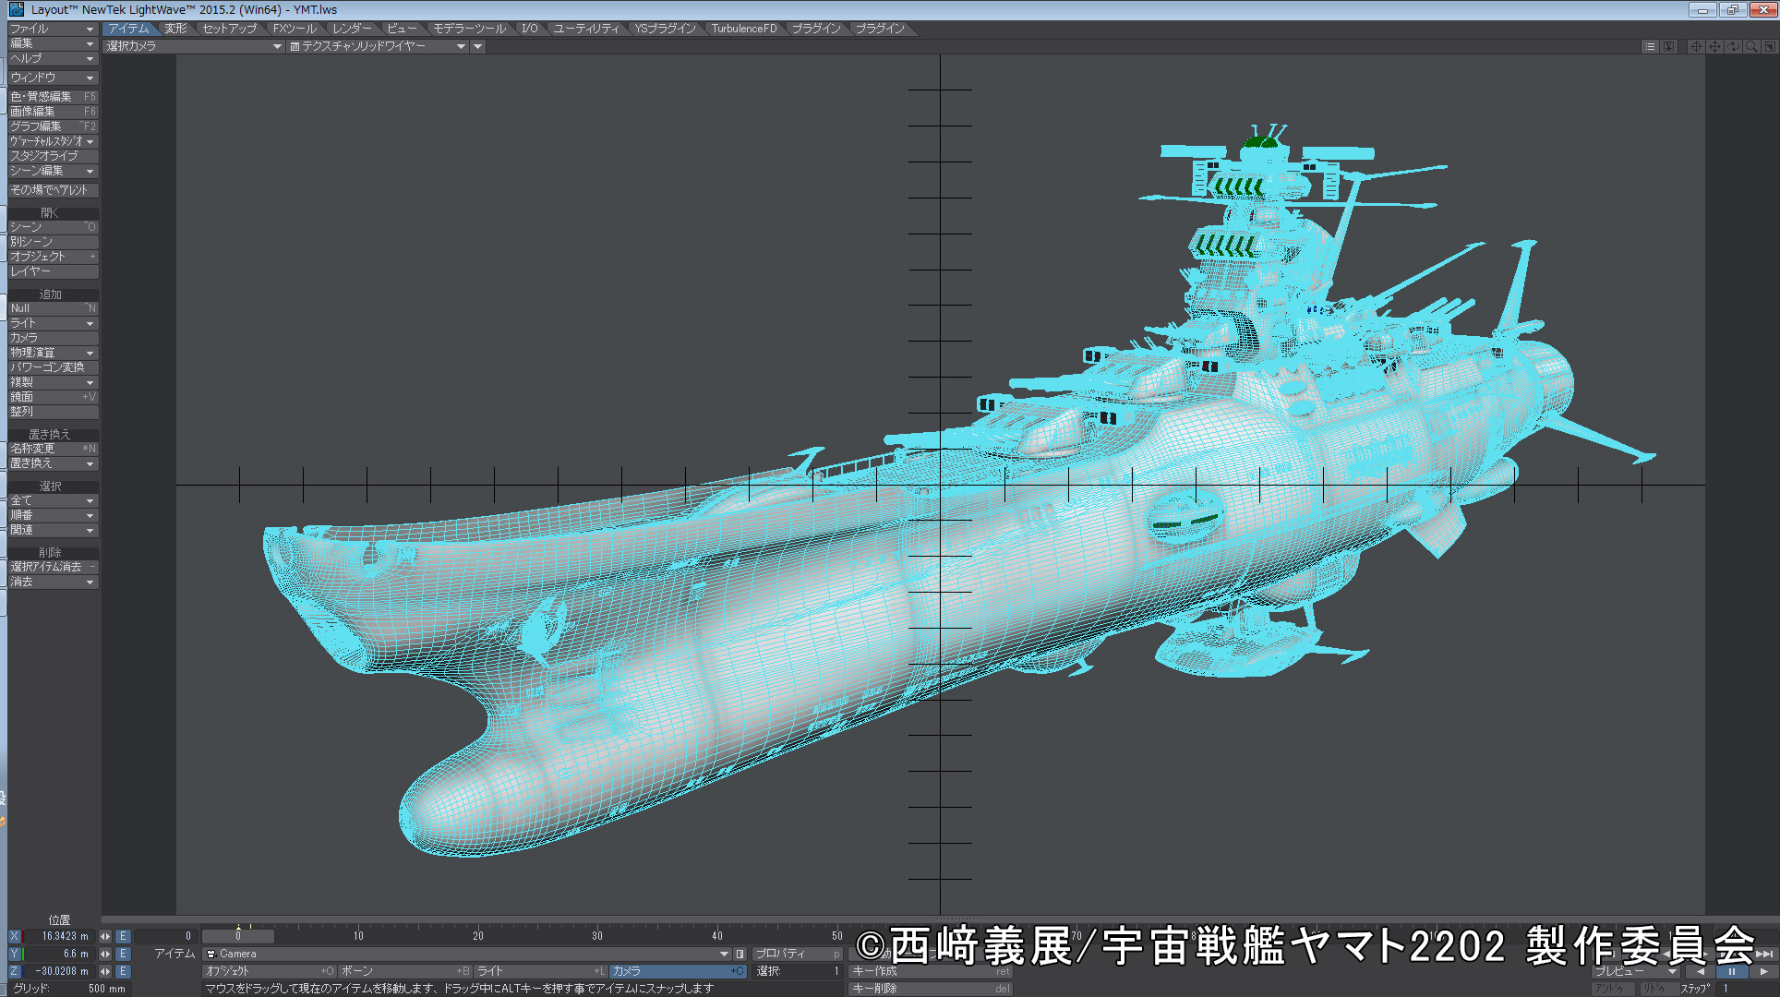This screenshot has width=1780, height=997.
Task: Open the グラフ編集 graph editor
Action: click(53, 126)
